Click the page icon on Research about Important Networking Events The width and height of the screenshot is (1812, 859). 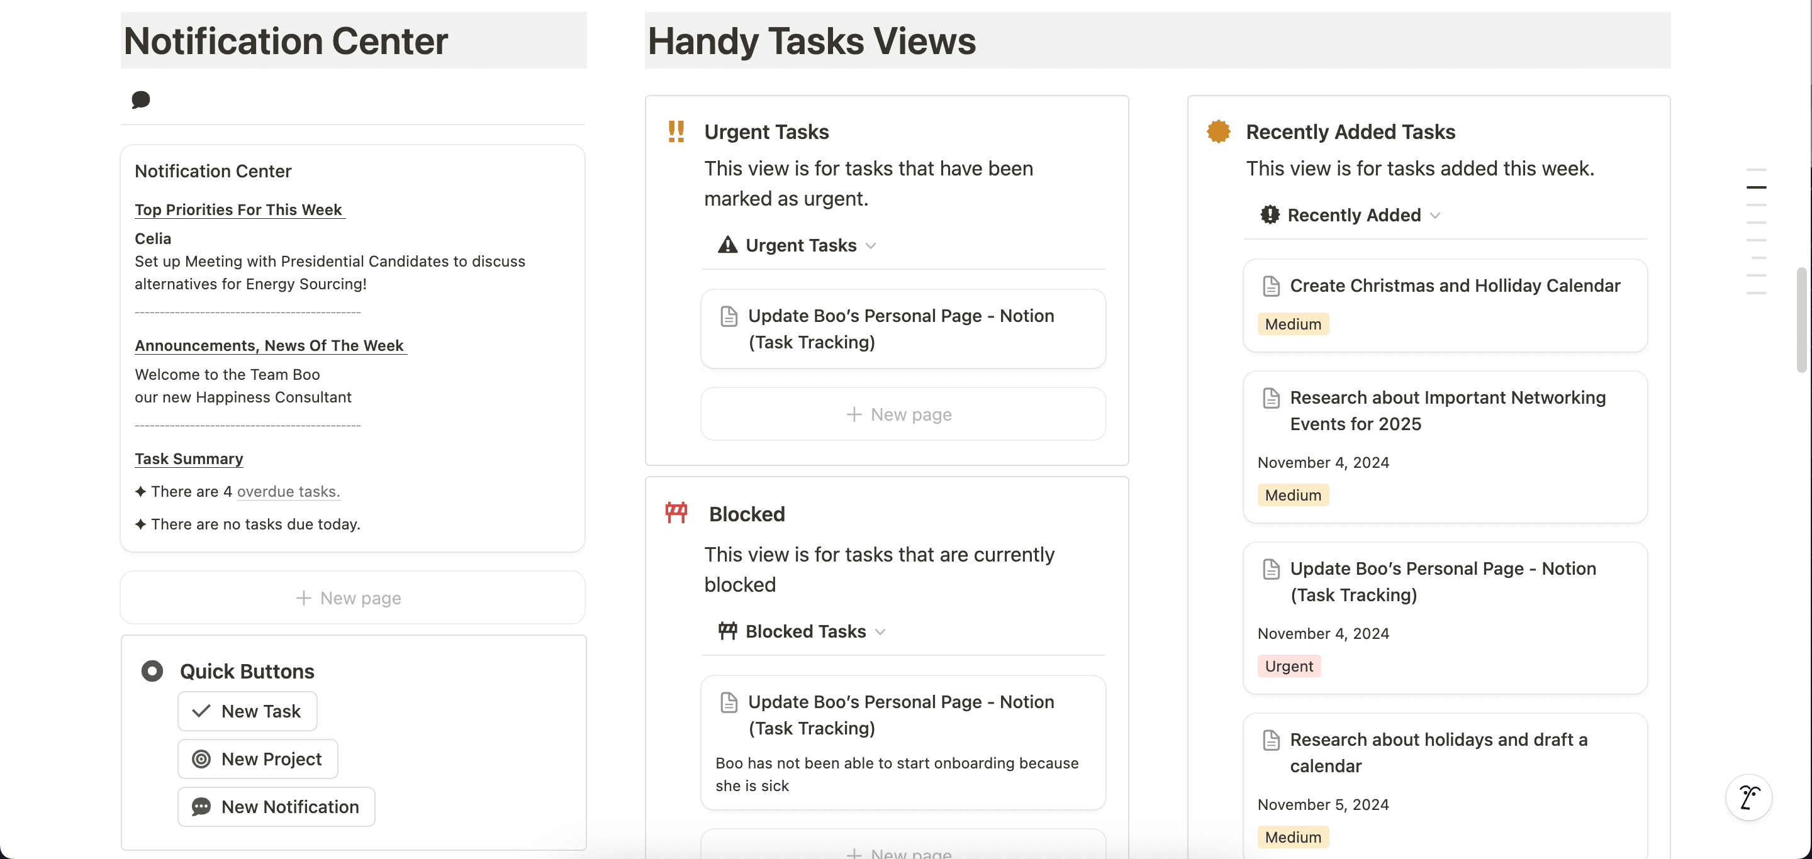(x=1271, y=398)
